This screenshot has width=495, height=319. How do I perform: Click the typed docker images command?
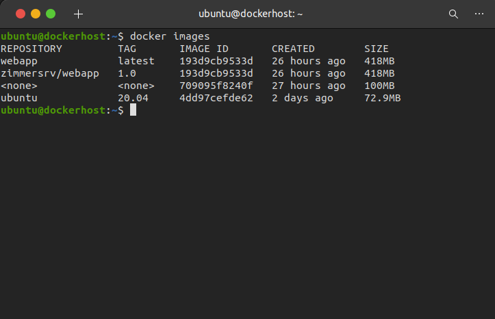click(170, 36)
